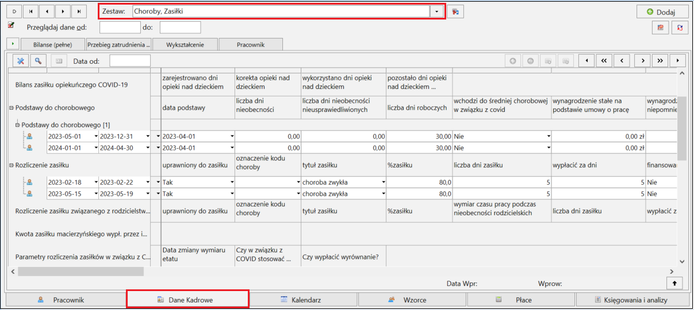Click the Dodaj button
The height and width of the screenshot is (310, 694).
tap(662, 11)
